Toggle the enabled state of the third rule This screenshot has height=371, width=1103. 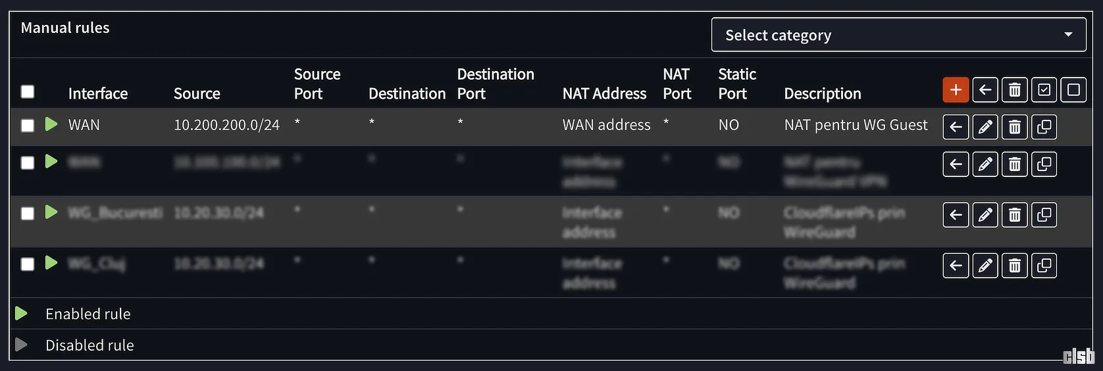pos(51,212)
